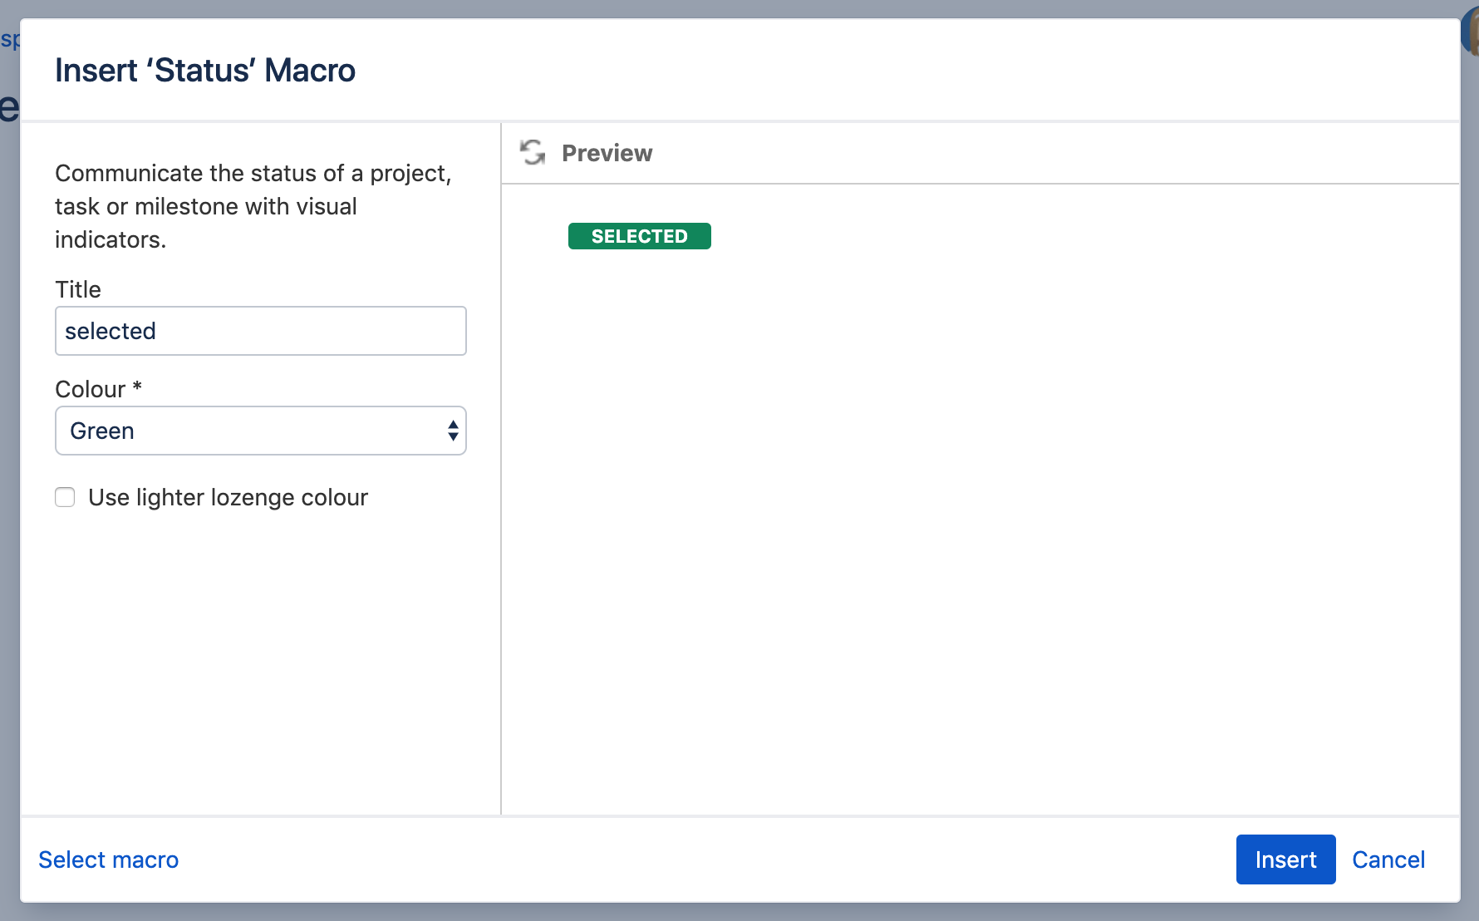Click the Preview heading text
1479x921 pixels.
coord(607,153)
